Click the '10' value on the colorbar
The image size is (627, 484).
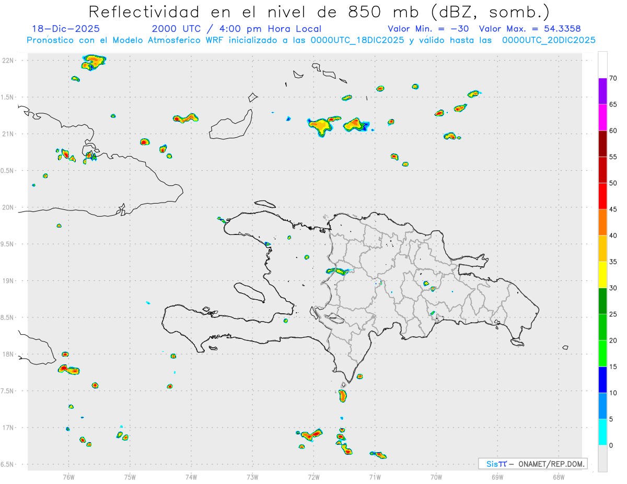613,393
